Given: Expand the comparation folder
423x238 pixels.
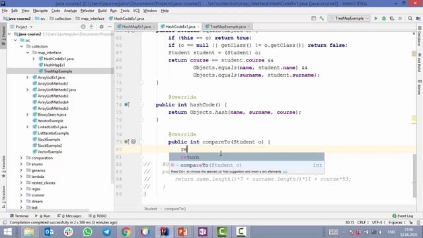Looking at the screenshot, I should [21, 158].
